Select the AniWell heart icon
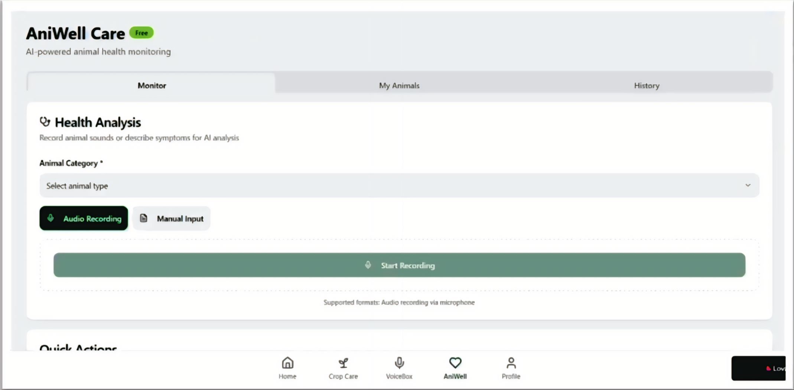The height and width of the screenshot is (390, 794). click(455, 363)
